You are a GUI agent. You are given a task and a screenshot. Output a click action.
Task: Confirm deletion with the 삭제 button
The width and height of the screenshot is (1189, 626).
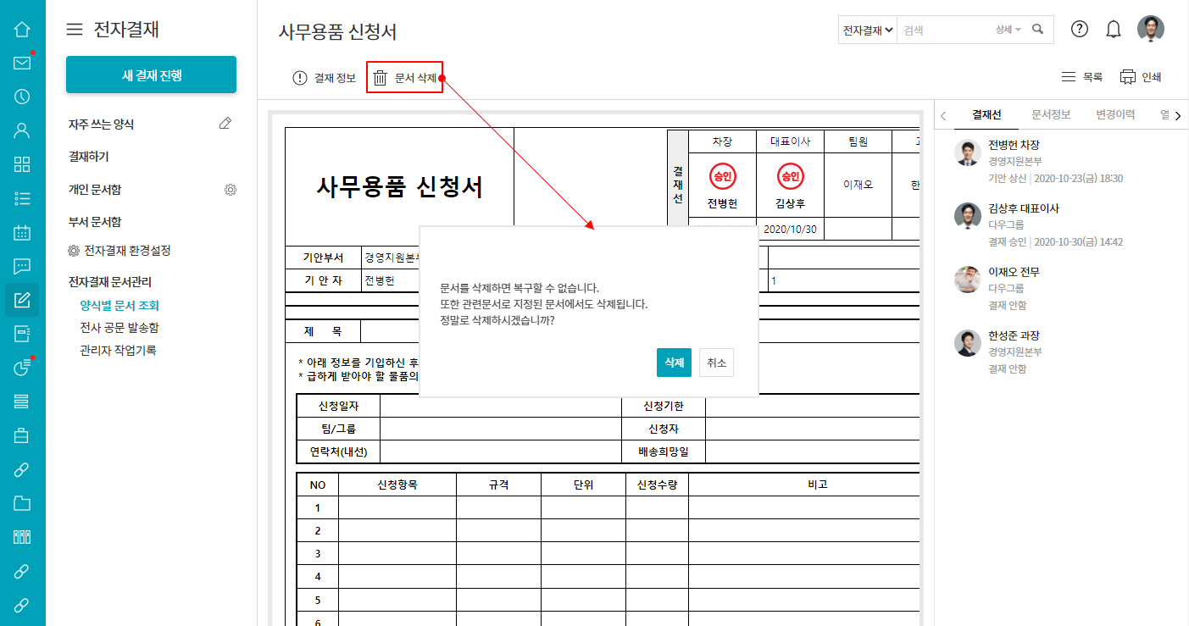pyautogui.click(x=674, y=363)
